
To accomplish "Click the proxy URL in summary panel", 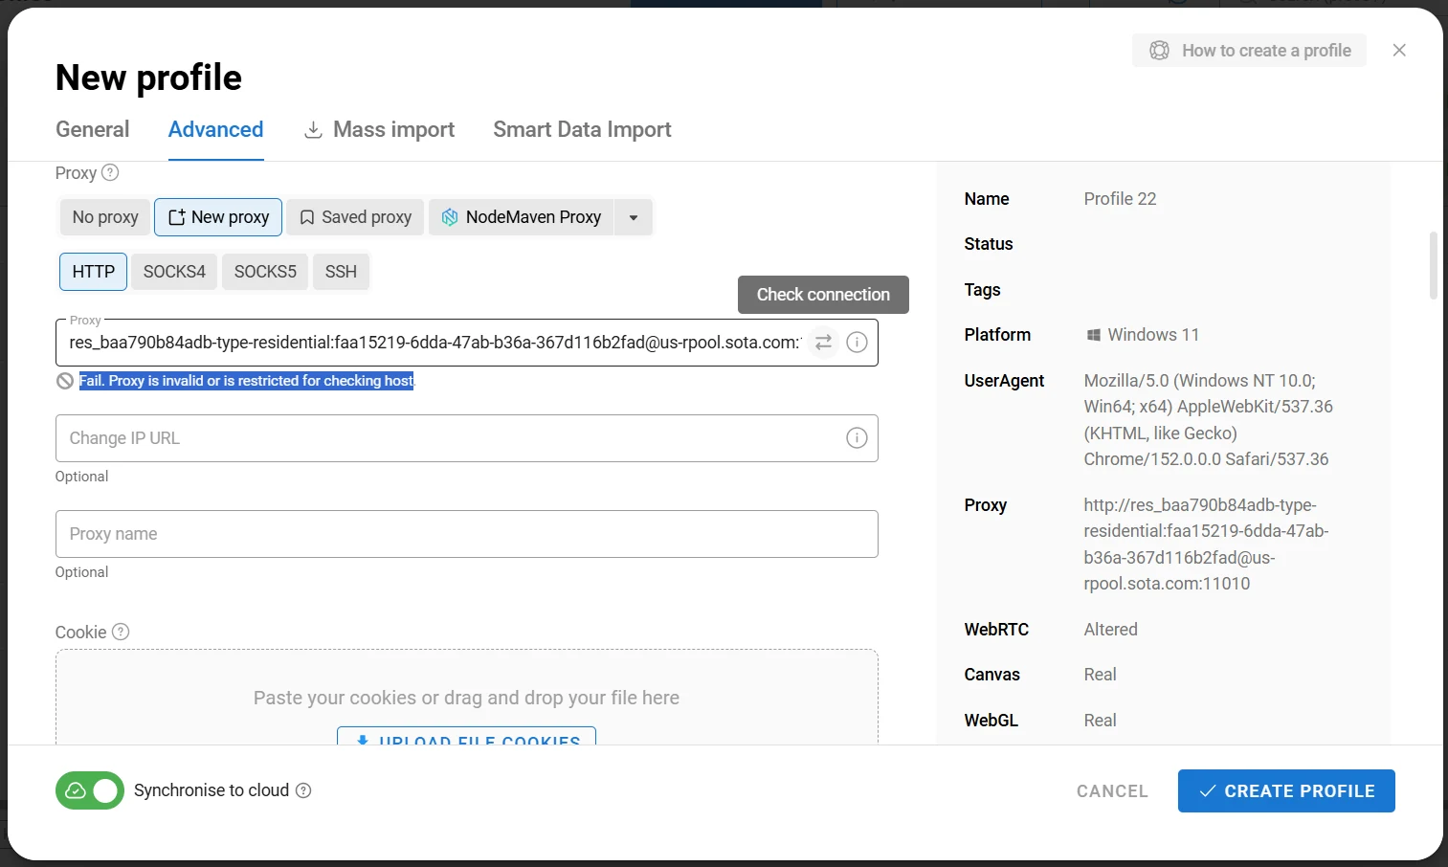I will 1206,545.
